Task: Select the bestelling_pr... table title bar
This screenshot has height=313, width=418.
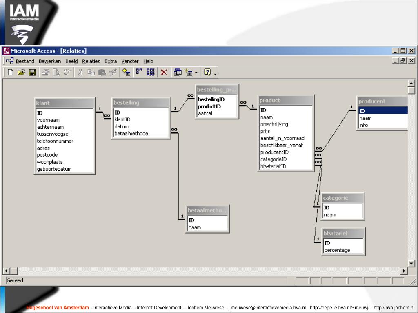Action: pyautogui.click(x=217, y=89)
